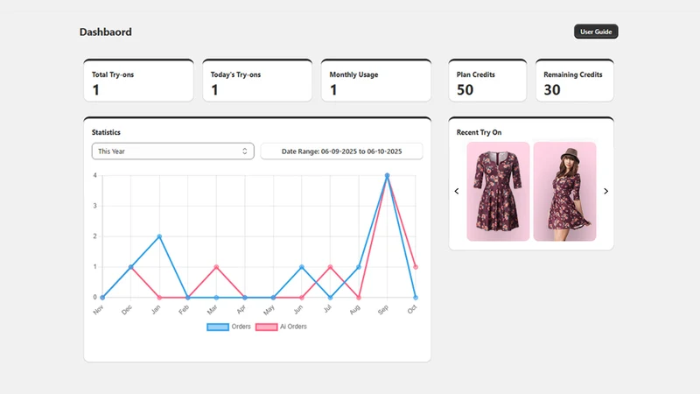Click the Date Range field

click(x=341, y=151)
